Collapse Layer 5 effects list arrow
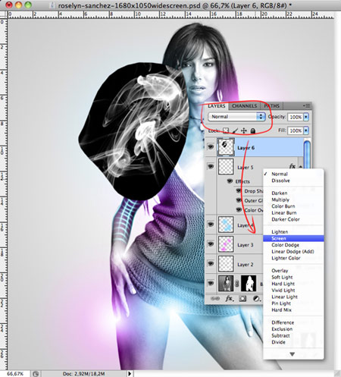Image resolution: width=341 pixels, height=377 pixels. point(301,167)
